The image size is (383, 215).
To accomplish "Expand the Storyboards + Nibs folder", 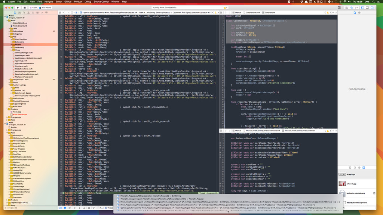I will tap(9, 80).
